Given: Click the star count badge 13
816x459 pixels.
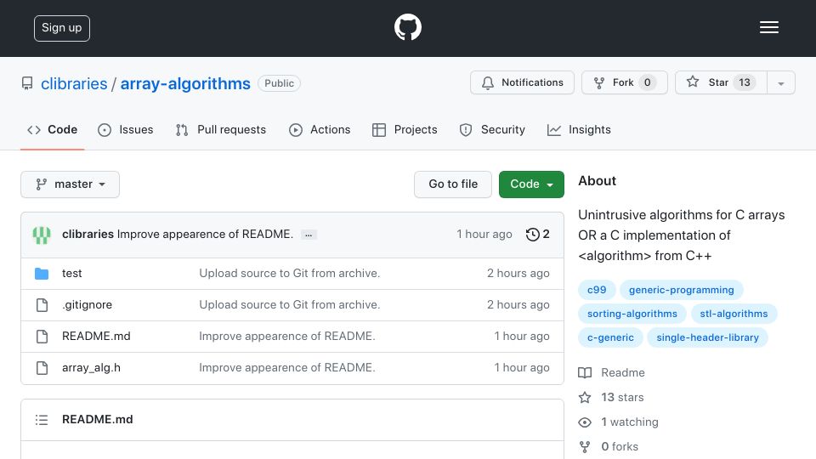Looking at the screenshot, I should point(745,82).
